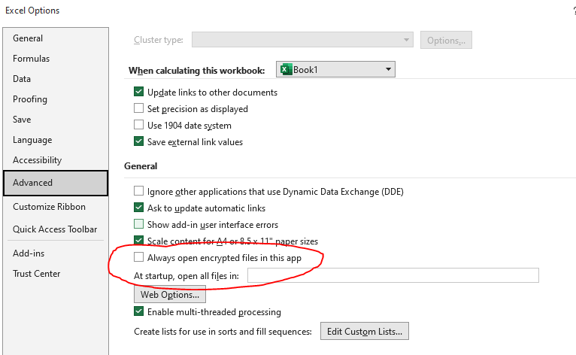Click Edit Custom Lists button
576x355 pixels.
tap(365, 332)
